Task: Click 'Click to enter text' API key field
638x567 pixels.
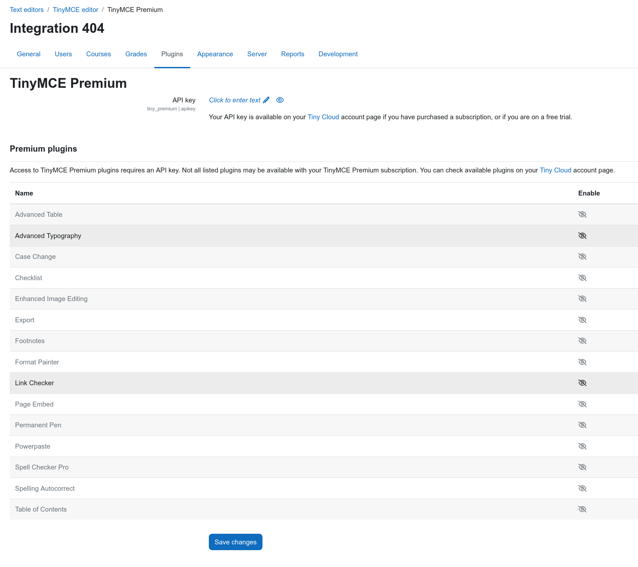Action: click(235, 100)
